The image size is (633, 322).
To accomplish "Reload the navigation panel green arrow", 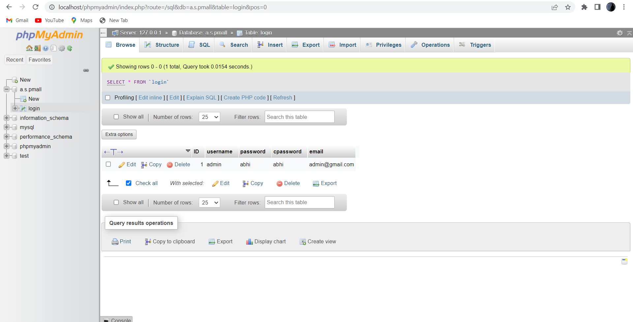I will pyautogui.click(x=70, y=48).
